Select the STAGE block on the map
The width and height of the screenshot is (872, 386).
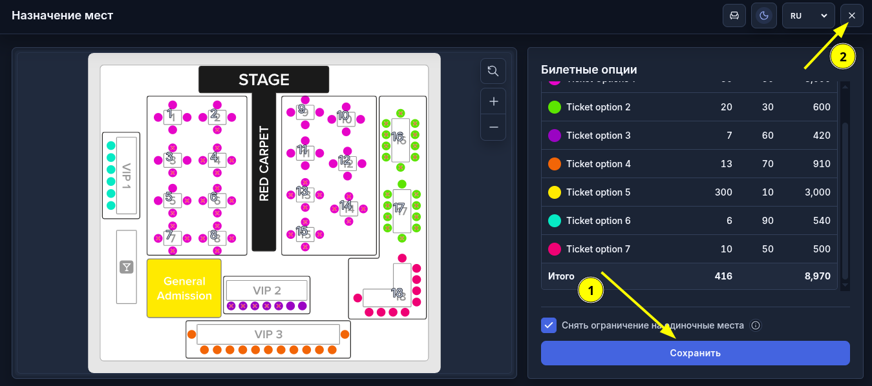pyautogui.click(x=264, y=79)
